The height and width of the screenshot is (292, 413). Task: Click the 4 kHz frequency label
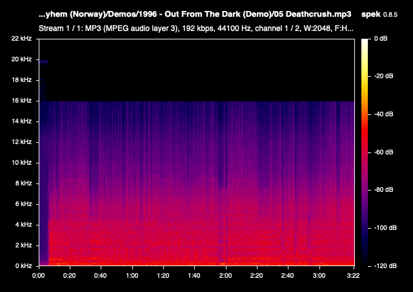[23, 224]
